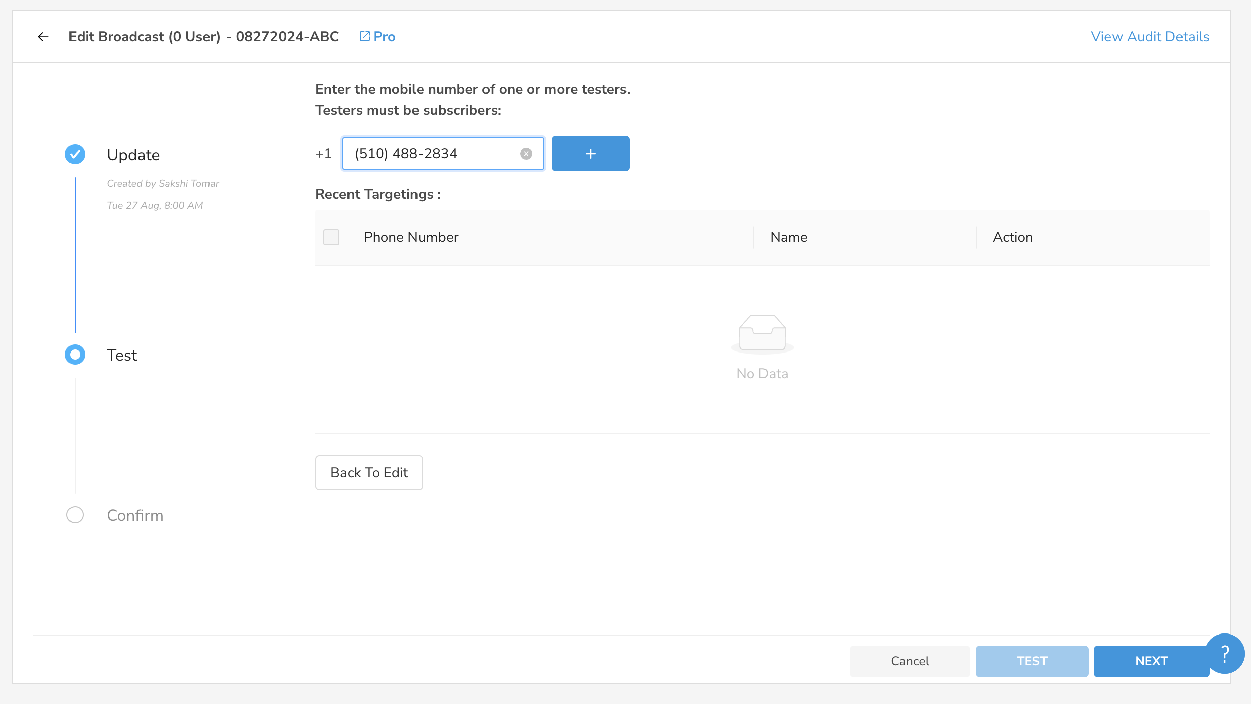
Task: Click the Update step checkmark icon
Action: point(75,154)
